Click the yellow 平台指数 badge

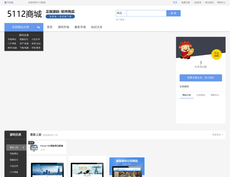216,55
